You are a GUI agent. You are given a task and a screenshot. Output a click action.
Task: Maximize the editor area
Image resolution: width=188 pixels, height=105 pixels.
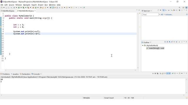coord(139,10)
